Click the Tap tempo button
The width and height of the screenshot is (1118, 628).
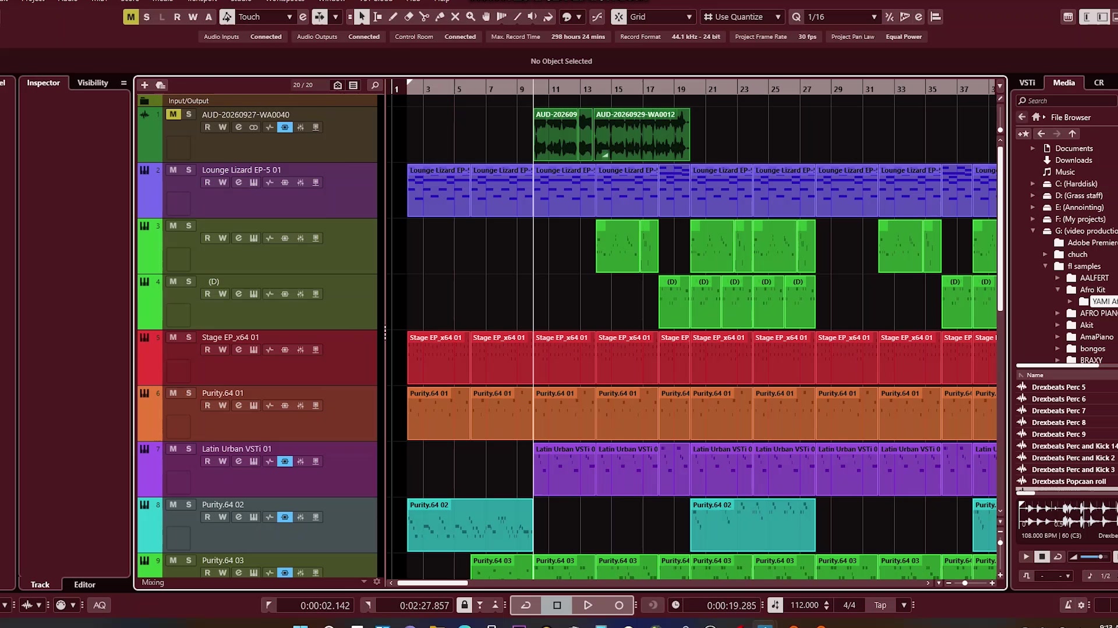tap(880, 605)
